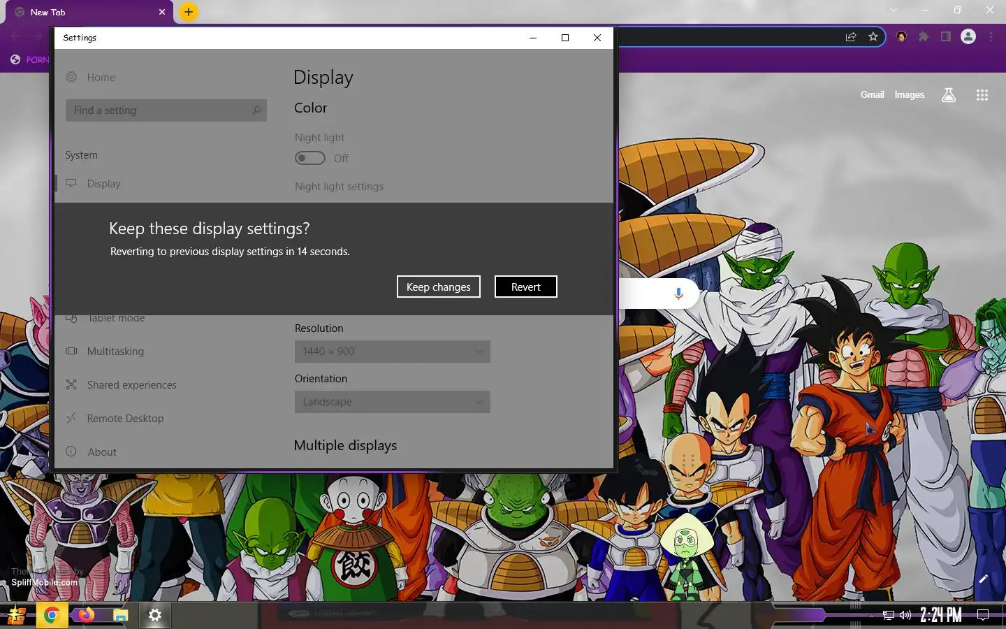
Task: Open the Orientation Landscape dropdown
Action: click(x=392, y=402)
